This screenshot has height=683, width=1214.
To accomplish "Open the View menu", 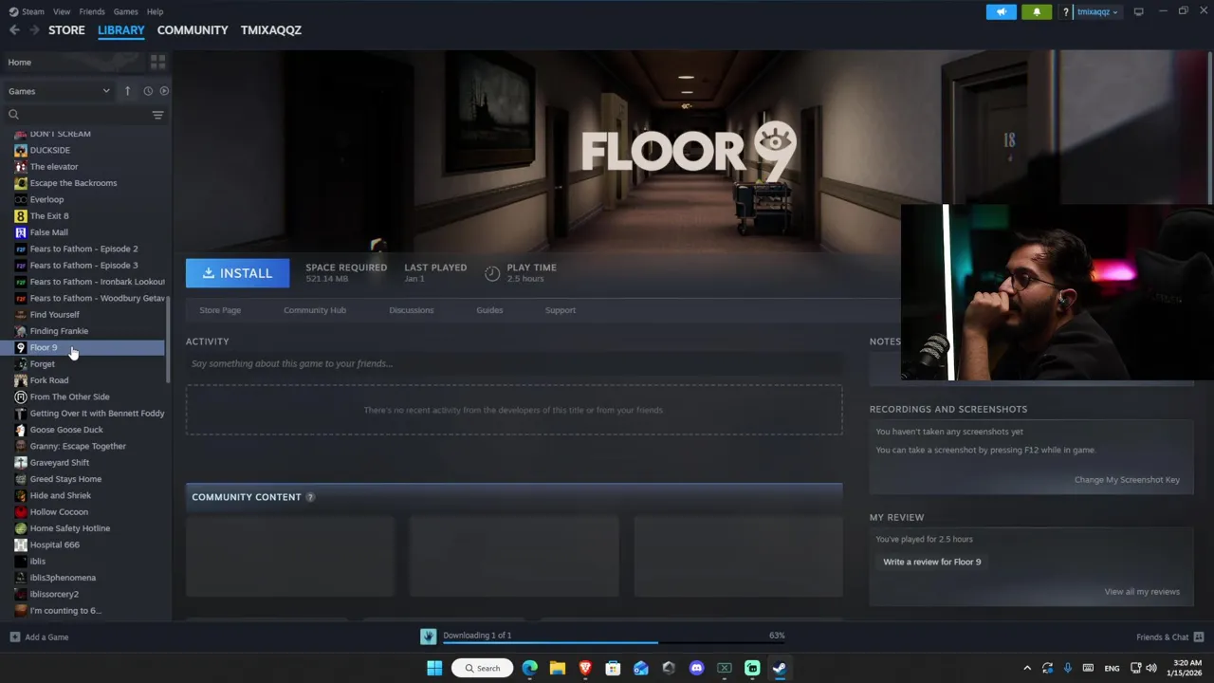I will (62, 11).
